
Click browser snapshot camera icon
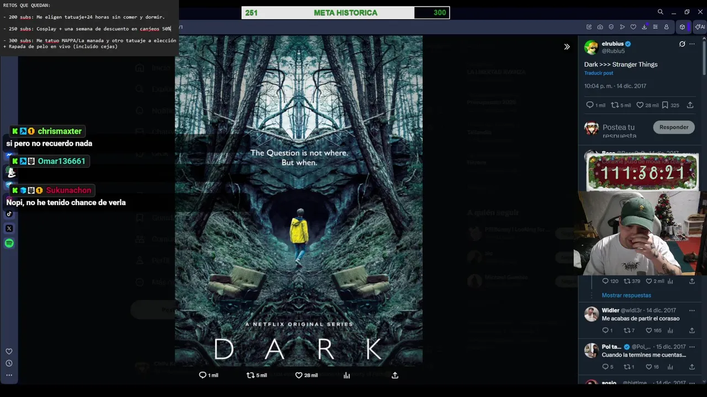pyautogui.click(x=600, y=27)
